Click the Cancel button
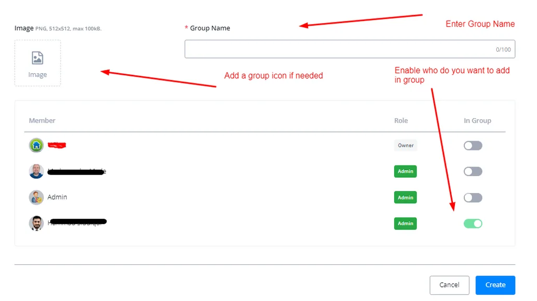Viewport: 537px width, 301px height. point(449,285)
